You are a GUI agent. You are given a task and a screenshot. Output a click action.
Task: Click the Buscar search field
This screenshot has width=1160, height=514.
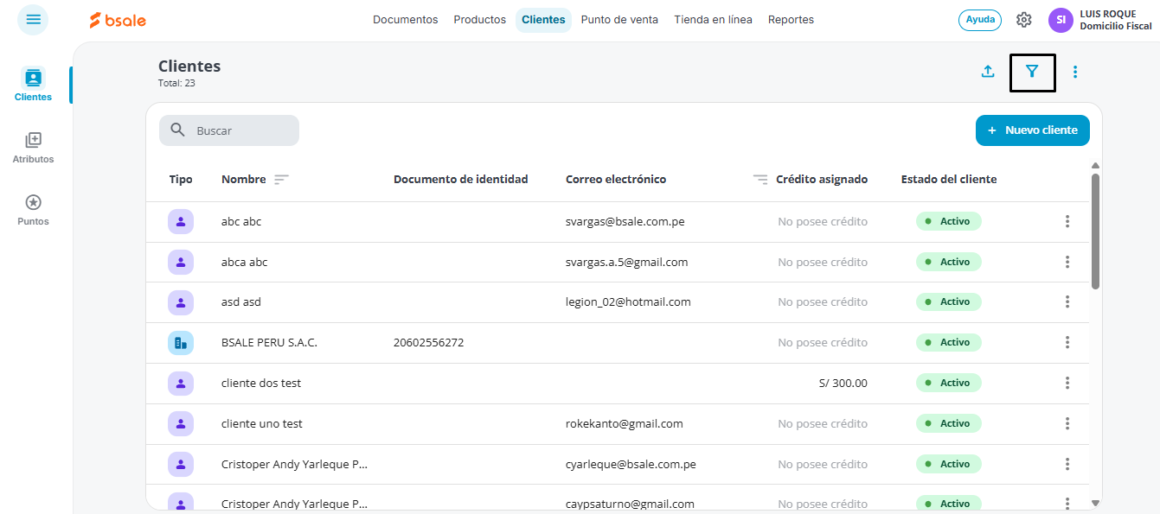click(229, 130)
